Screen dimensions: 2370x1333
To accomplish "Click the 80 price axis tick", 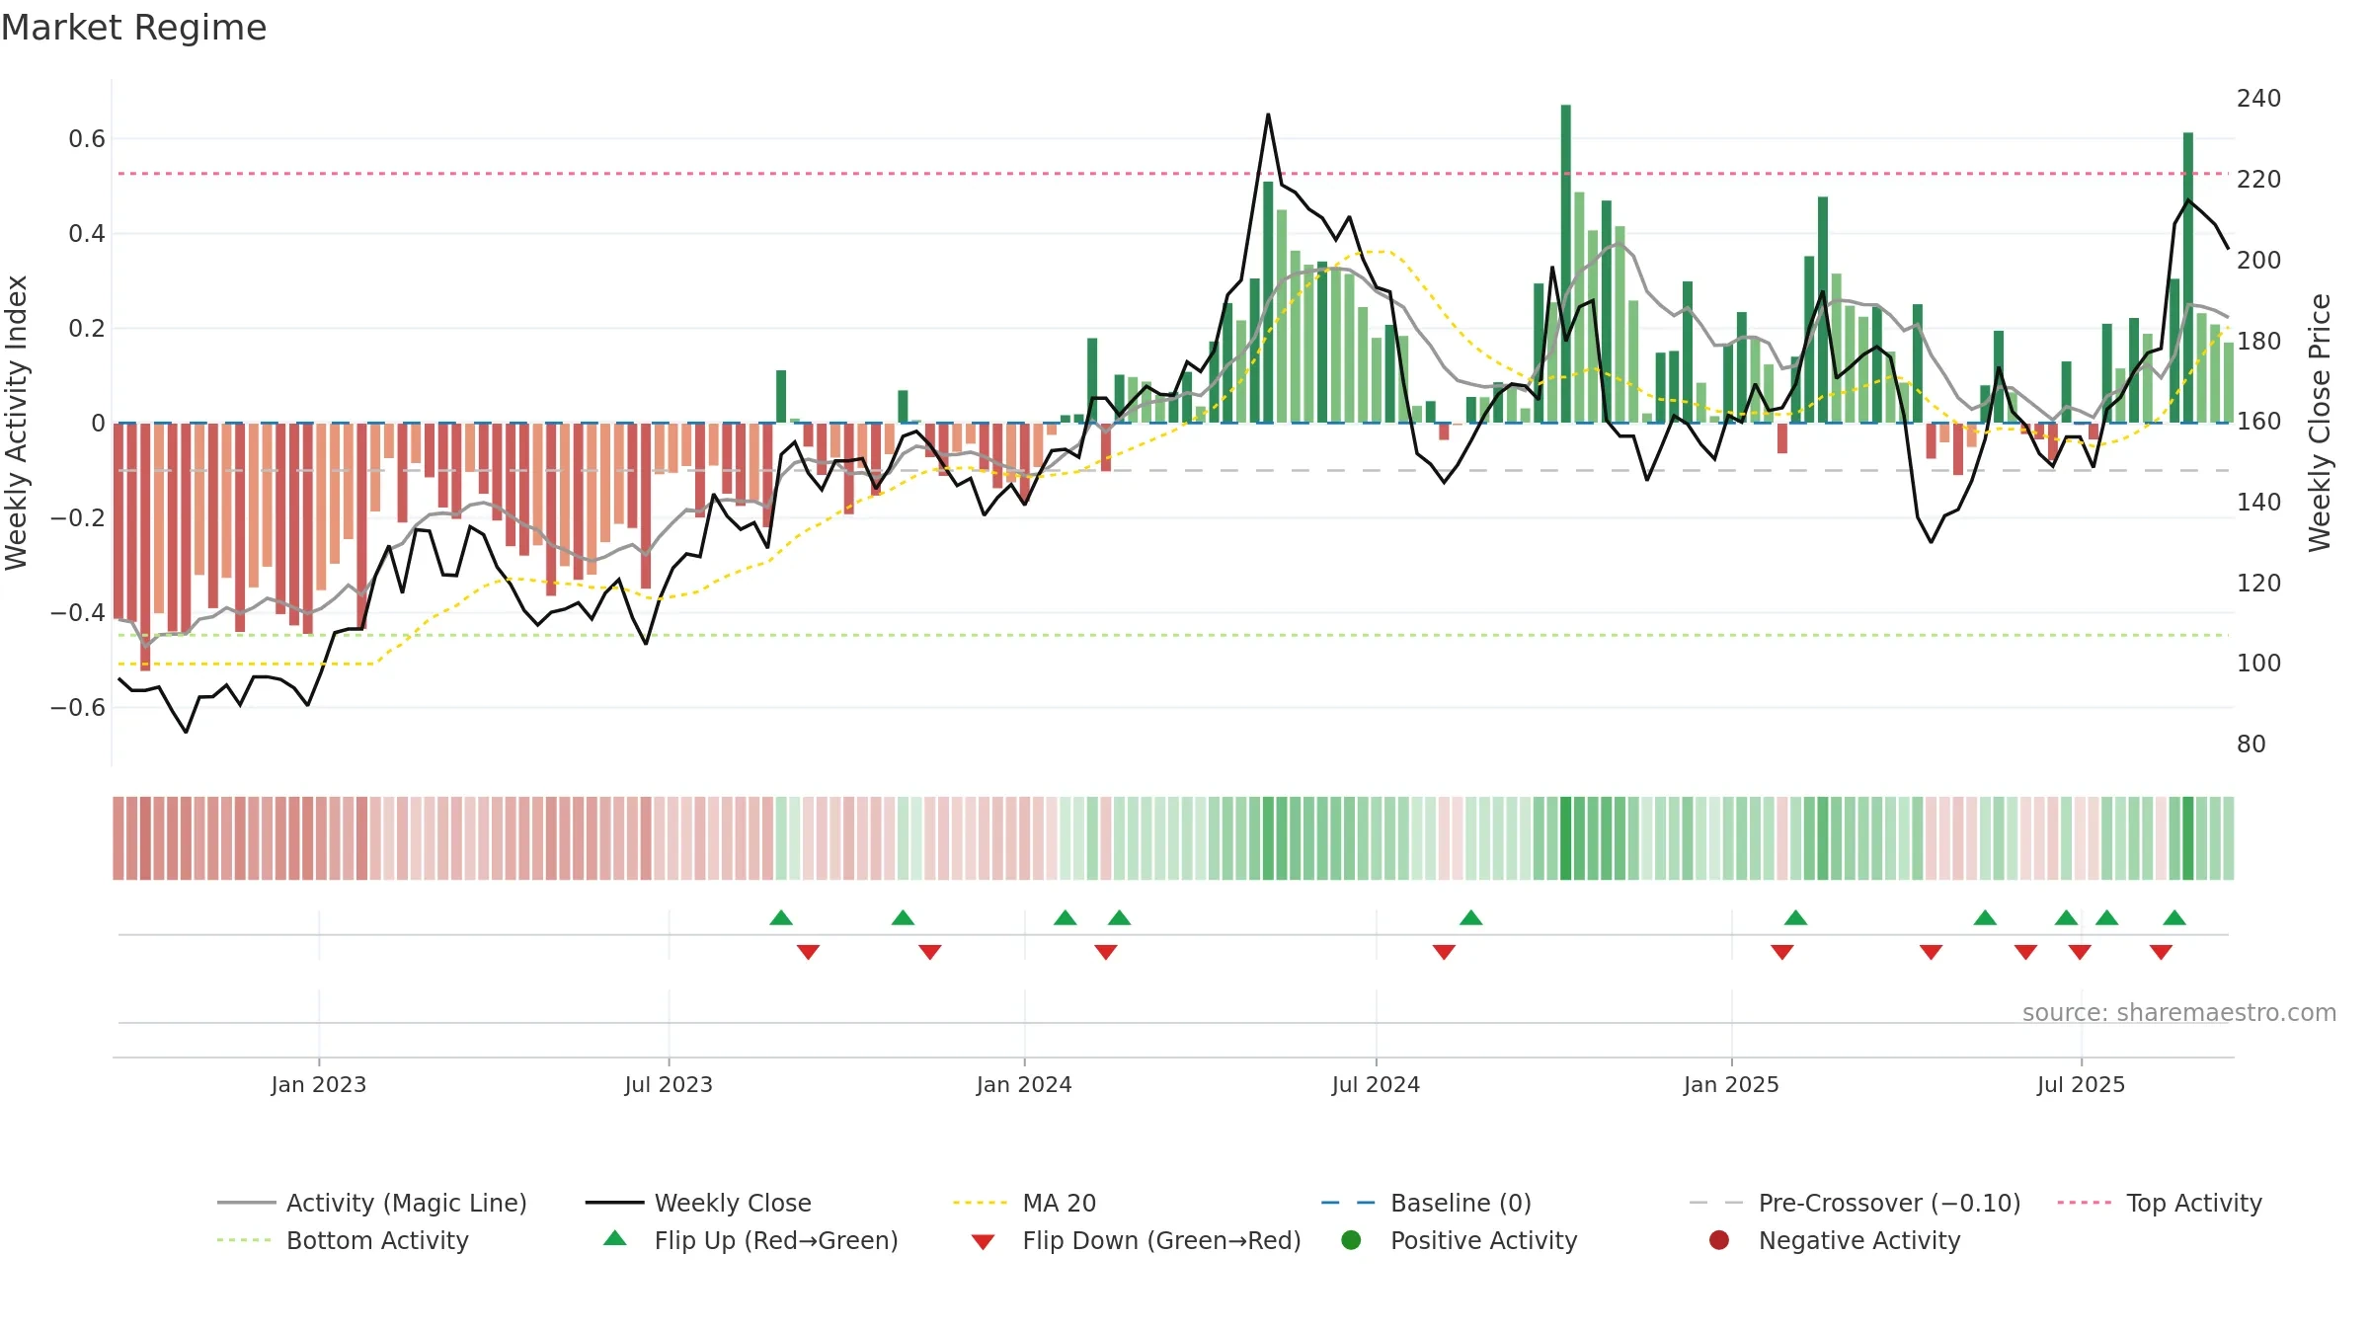I will click(2251, 745).
